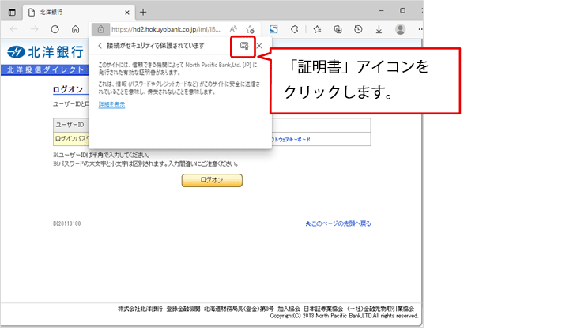This screenshot has width=577, height=330.
Task: Open the favorites list
Action: point(317,29)
